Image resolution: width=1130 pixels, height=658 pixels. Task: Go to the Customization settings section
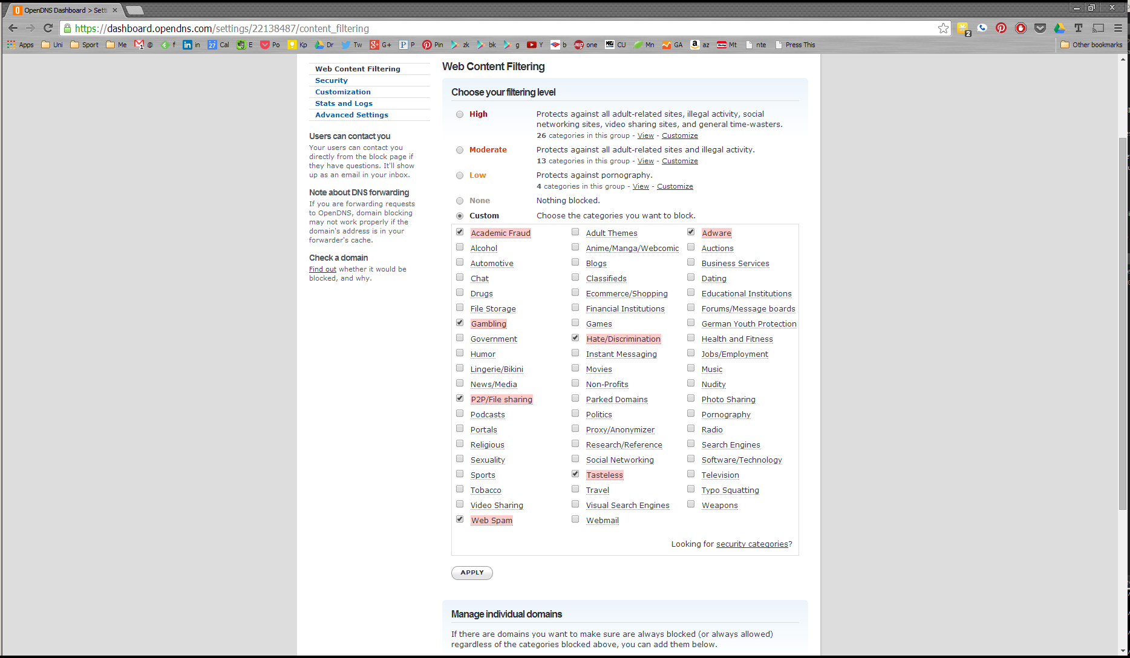point(342,92)
